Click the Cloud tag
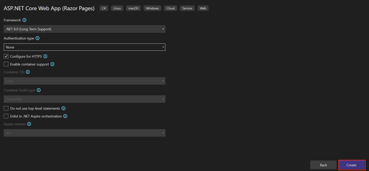The image size is (369, 171). (170, 8)
